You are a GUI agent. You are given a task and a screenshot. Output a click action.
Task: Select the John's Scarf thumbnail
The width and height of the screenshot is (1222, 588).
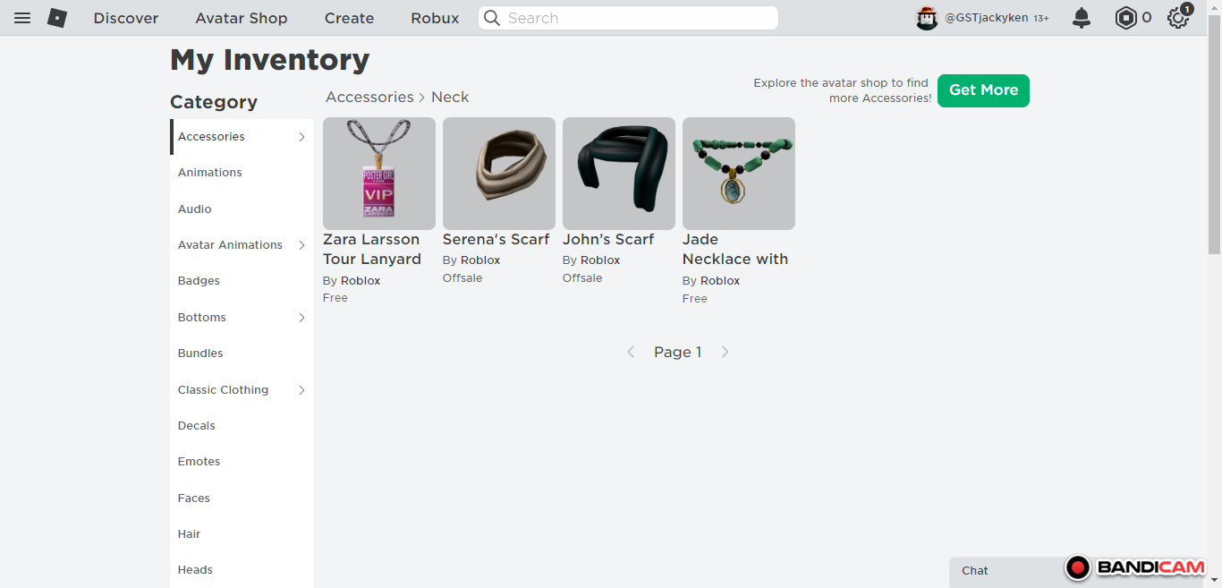618,174
